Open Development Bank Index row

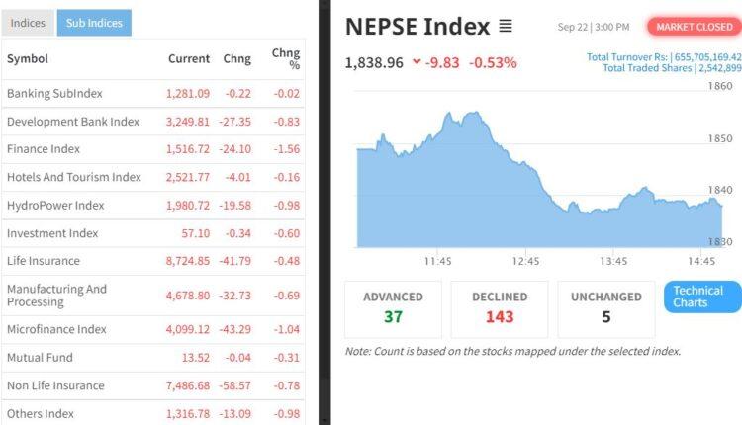tap(73, 122)
